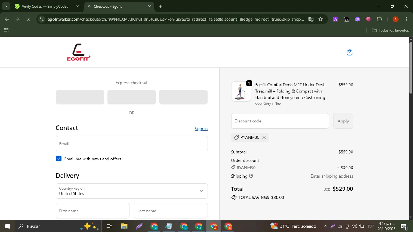Stop loading the page
The height and width of the screenshot is (232, 413).
pos(28,19)
